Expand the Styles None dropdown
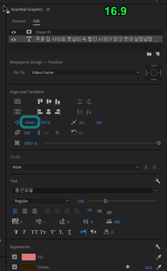Screen dimensions: 167x271 coord(75,167)
